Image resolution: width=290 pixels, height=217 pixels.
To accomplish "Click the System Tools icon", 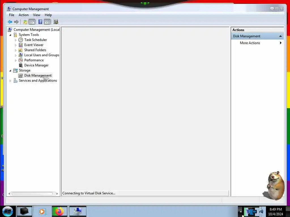I will coord(15,35).
